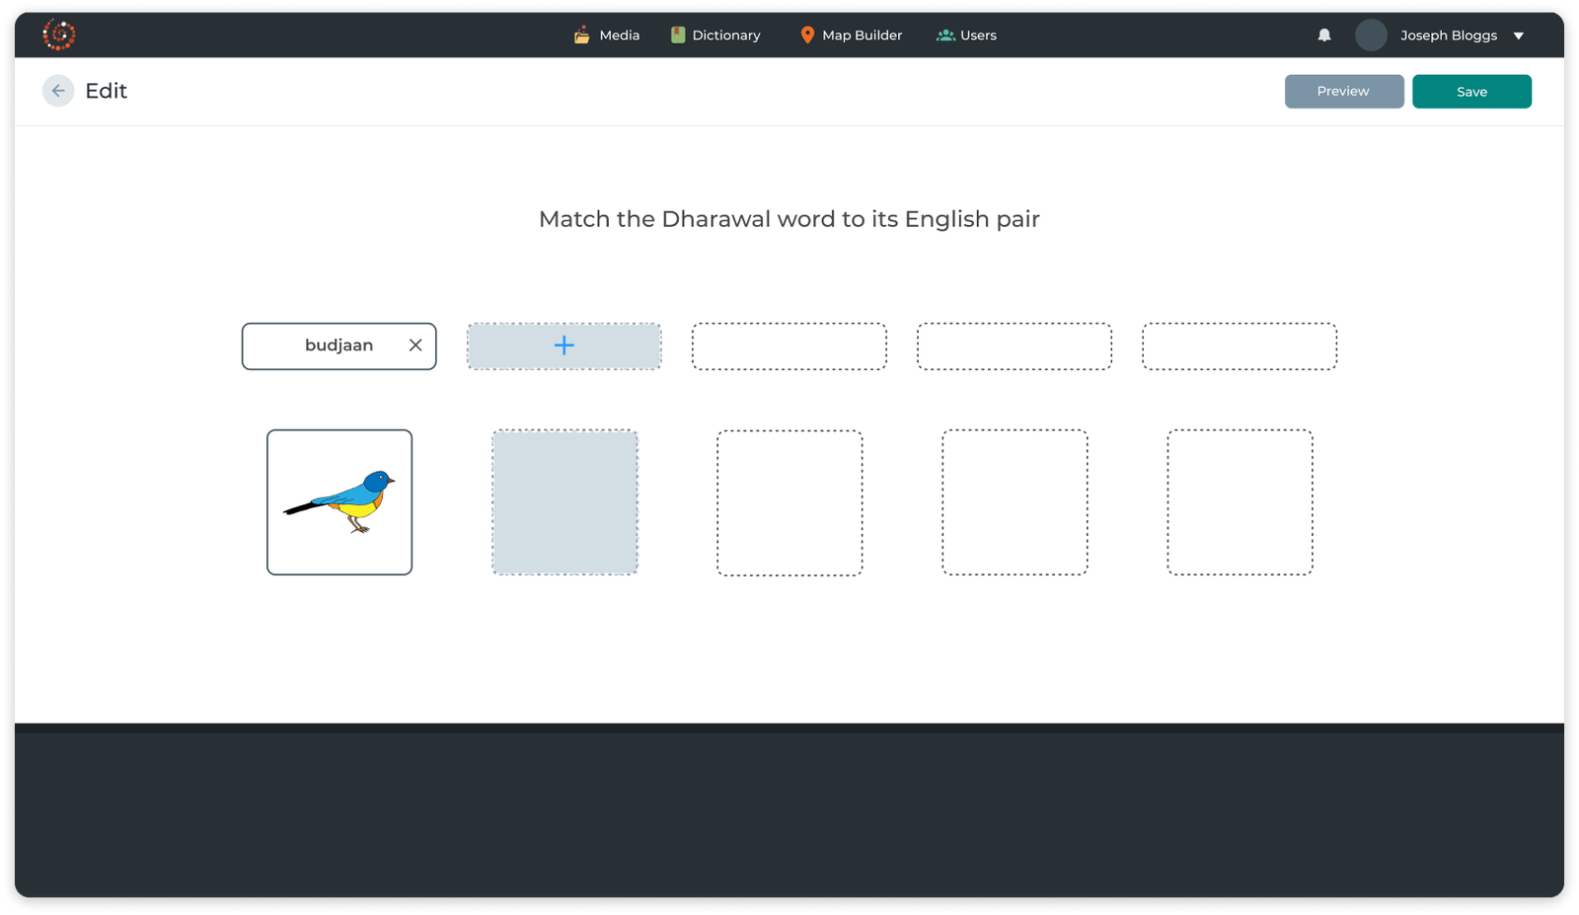
Task: Click the Media folder icon
Action: pyautogui.click(x=582, y=35)
